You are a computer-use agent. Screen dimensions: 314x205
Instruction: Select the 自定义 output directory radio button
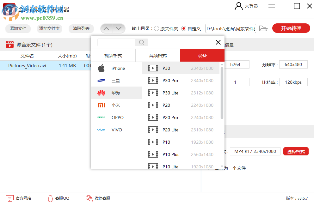184,28
